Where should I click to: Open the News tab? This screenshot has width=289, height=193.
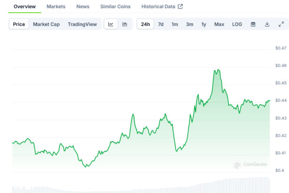click(83, 7)
